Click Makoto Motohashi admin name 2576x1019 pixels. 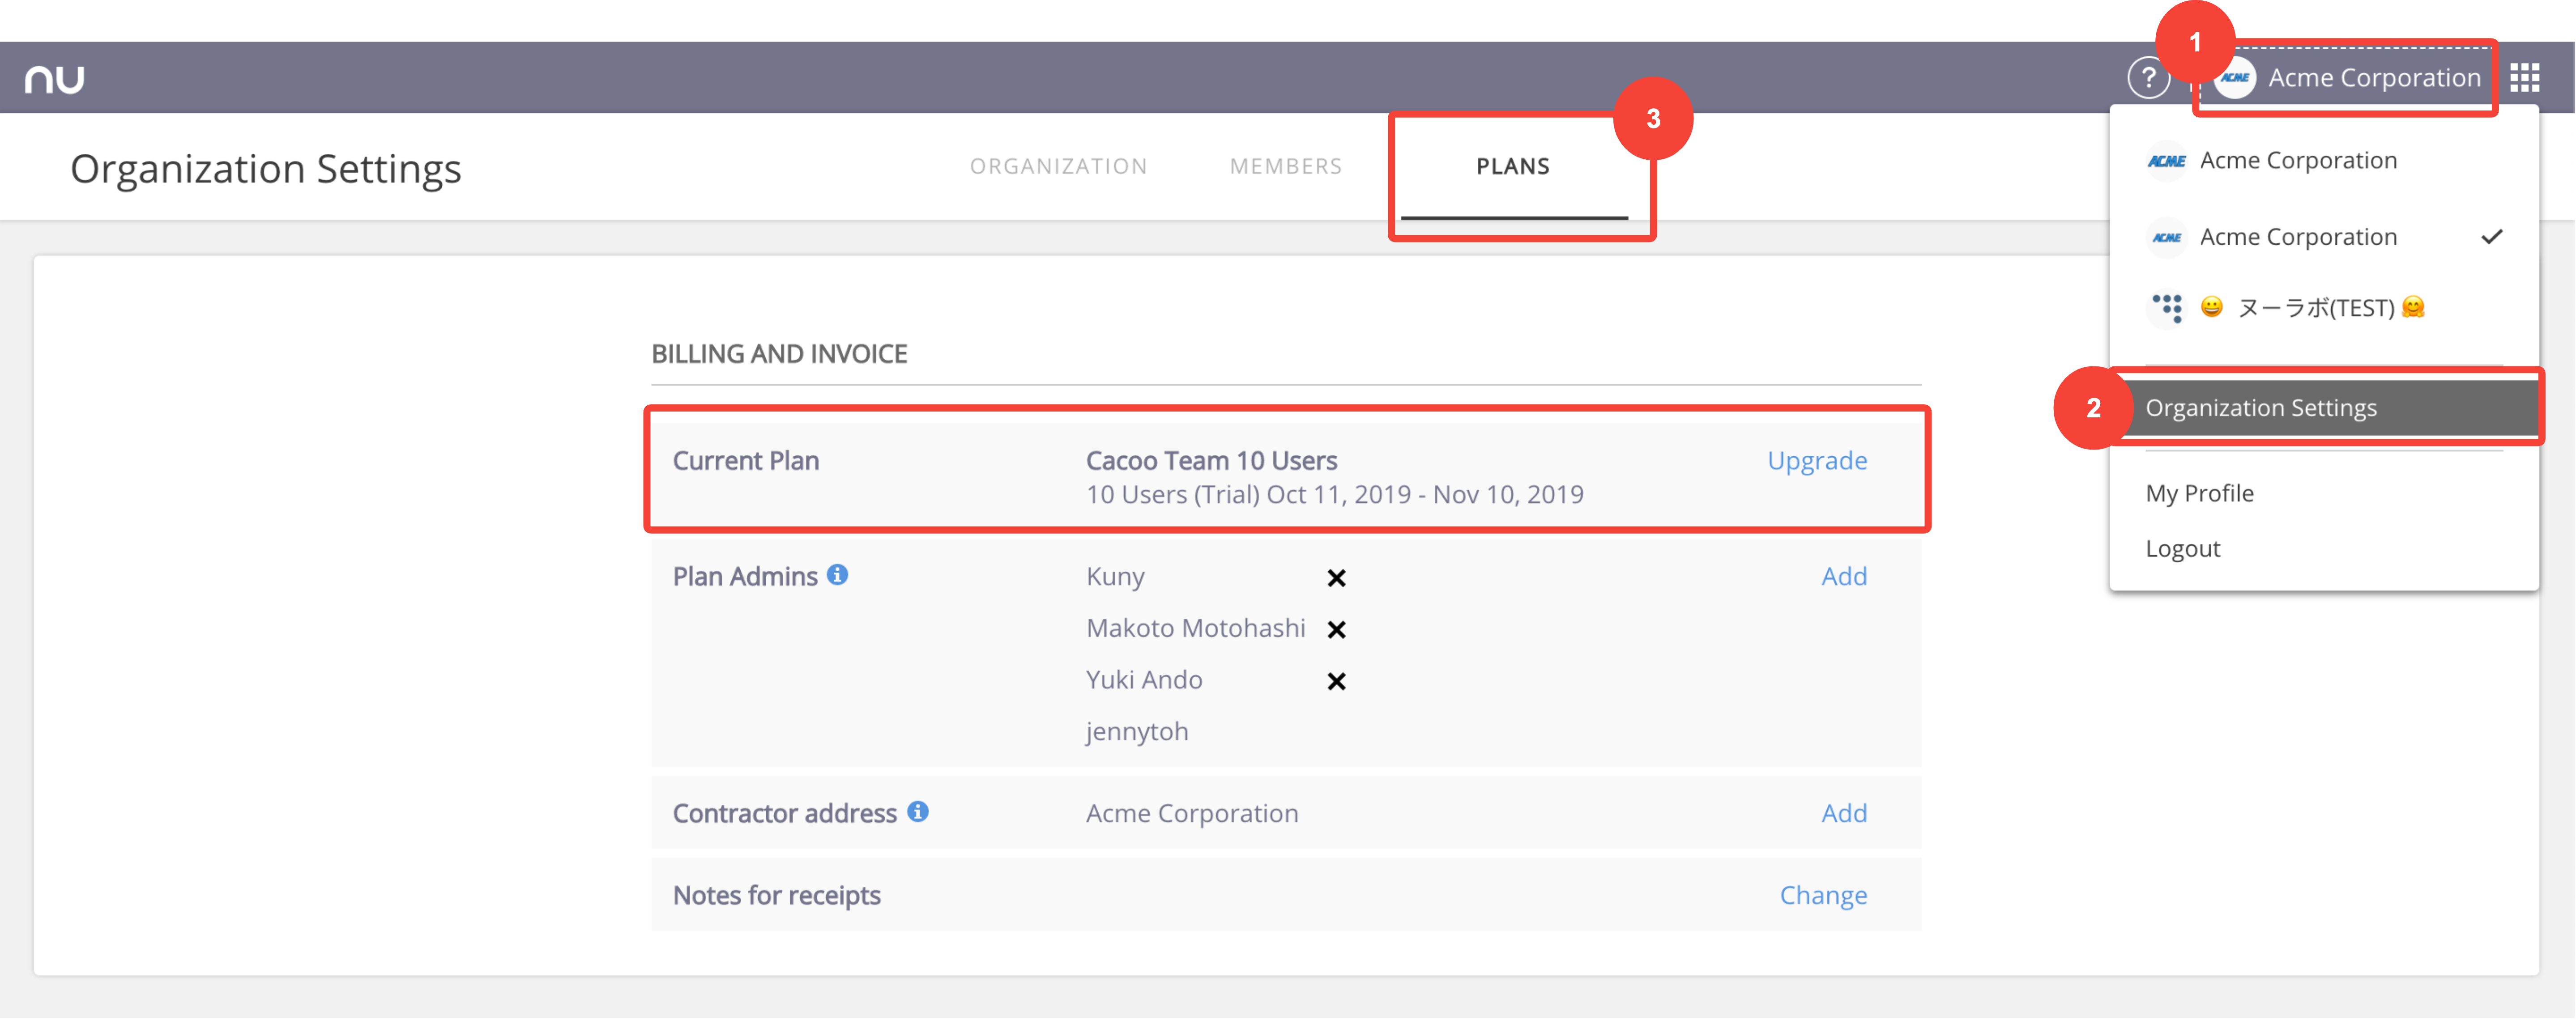coord(1195,628)
